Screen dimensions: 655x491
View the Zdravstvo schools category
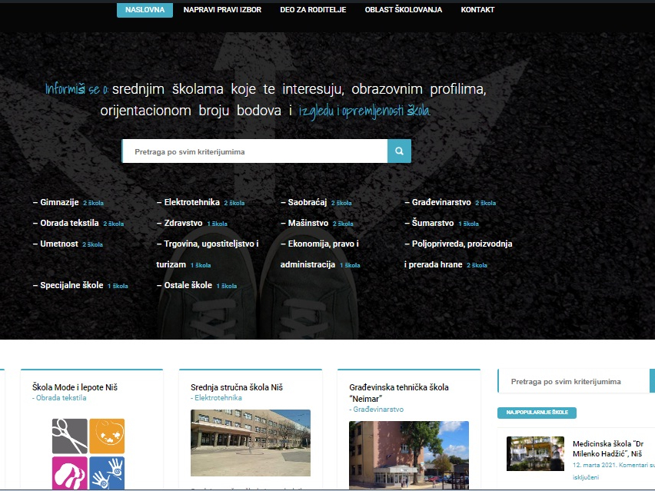[x=183, y=223]
